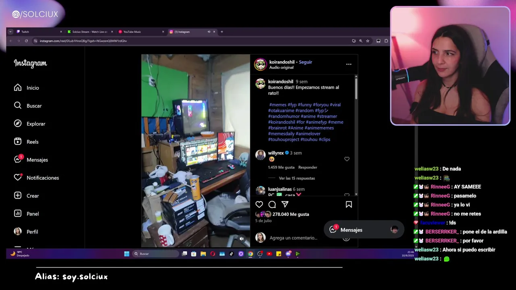Open willyrex profile link
Viewport: 516px width, 290px height.
[276, 153]
